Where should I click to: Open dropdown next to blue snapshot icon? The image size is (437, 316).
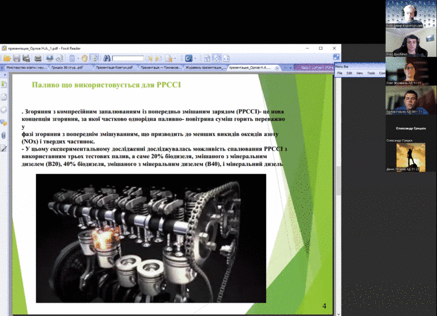(x=195, y=58)
